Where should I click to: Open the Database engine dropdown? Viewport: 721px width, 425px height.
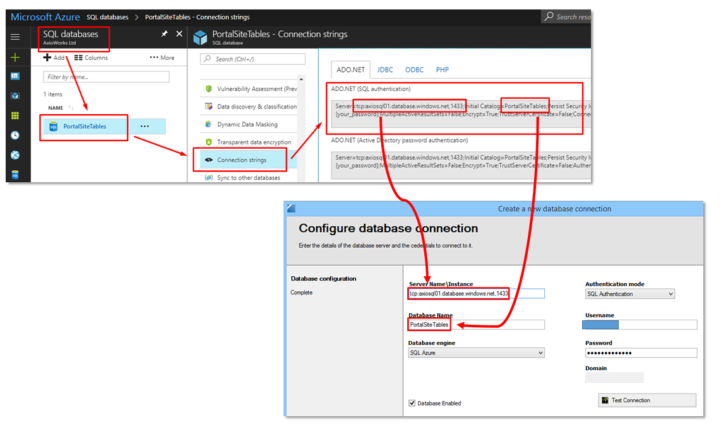click(477, 353)
